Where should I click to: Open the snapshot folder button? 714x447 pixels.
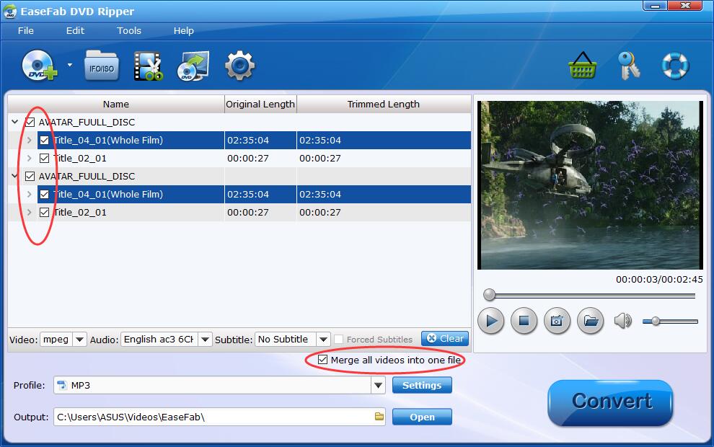(x=590, y=321)
